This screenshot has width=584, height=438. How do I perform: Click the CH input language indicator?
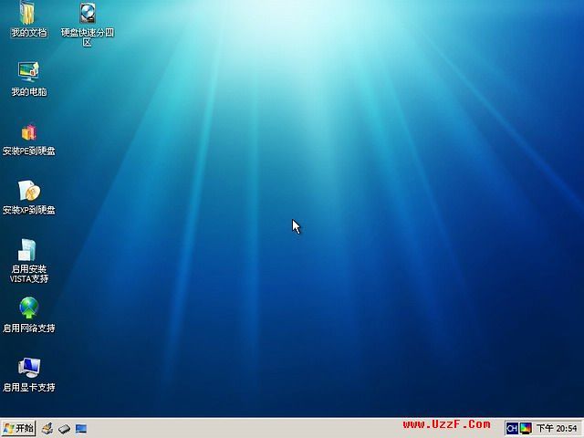click(x=512, y=428)
